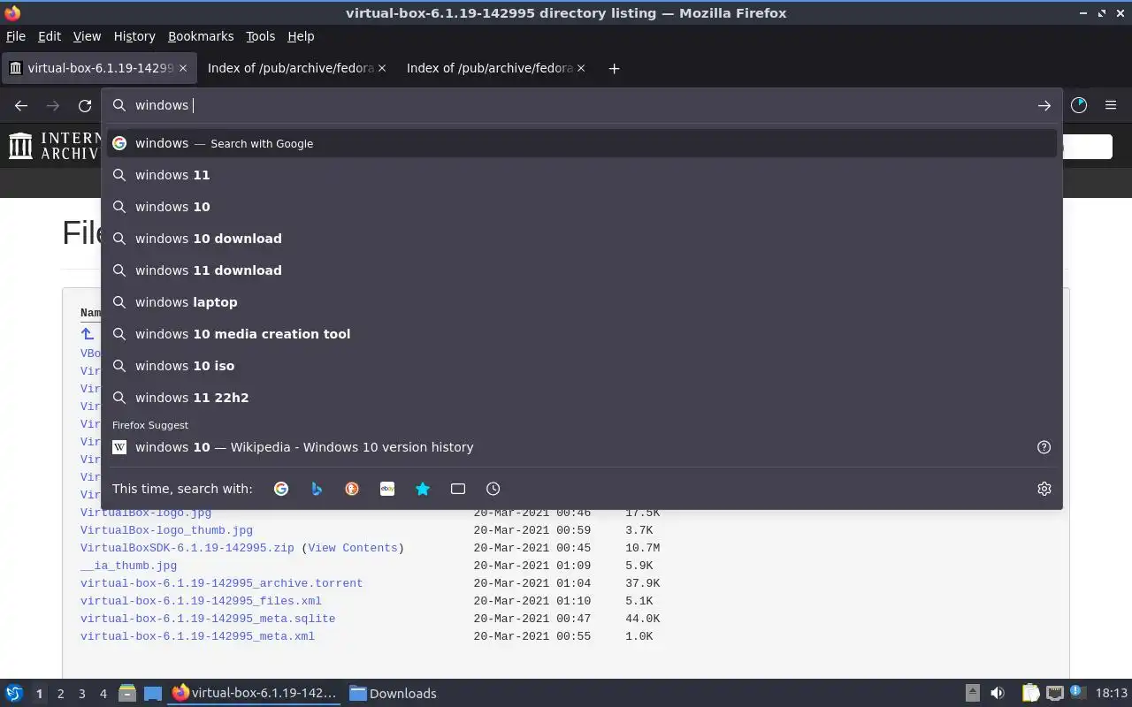This screenshot has width=1132, height=707.
Task: Go to parent directory arrow icon
Action: click(88, 333)
